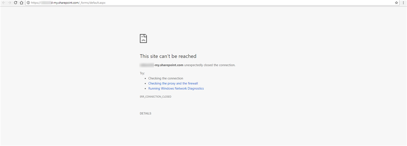407x146 pixels.
Task: View site information icon in address bar
Action: [x=28, y=3]
